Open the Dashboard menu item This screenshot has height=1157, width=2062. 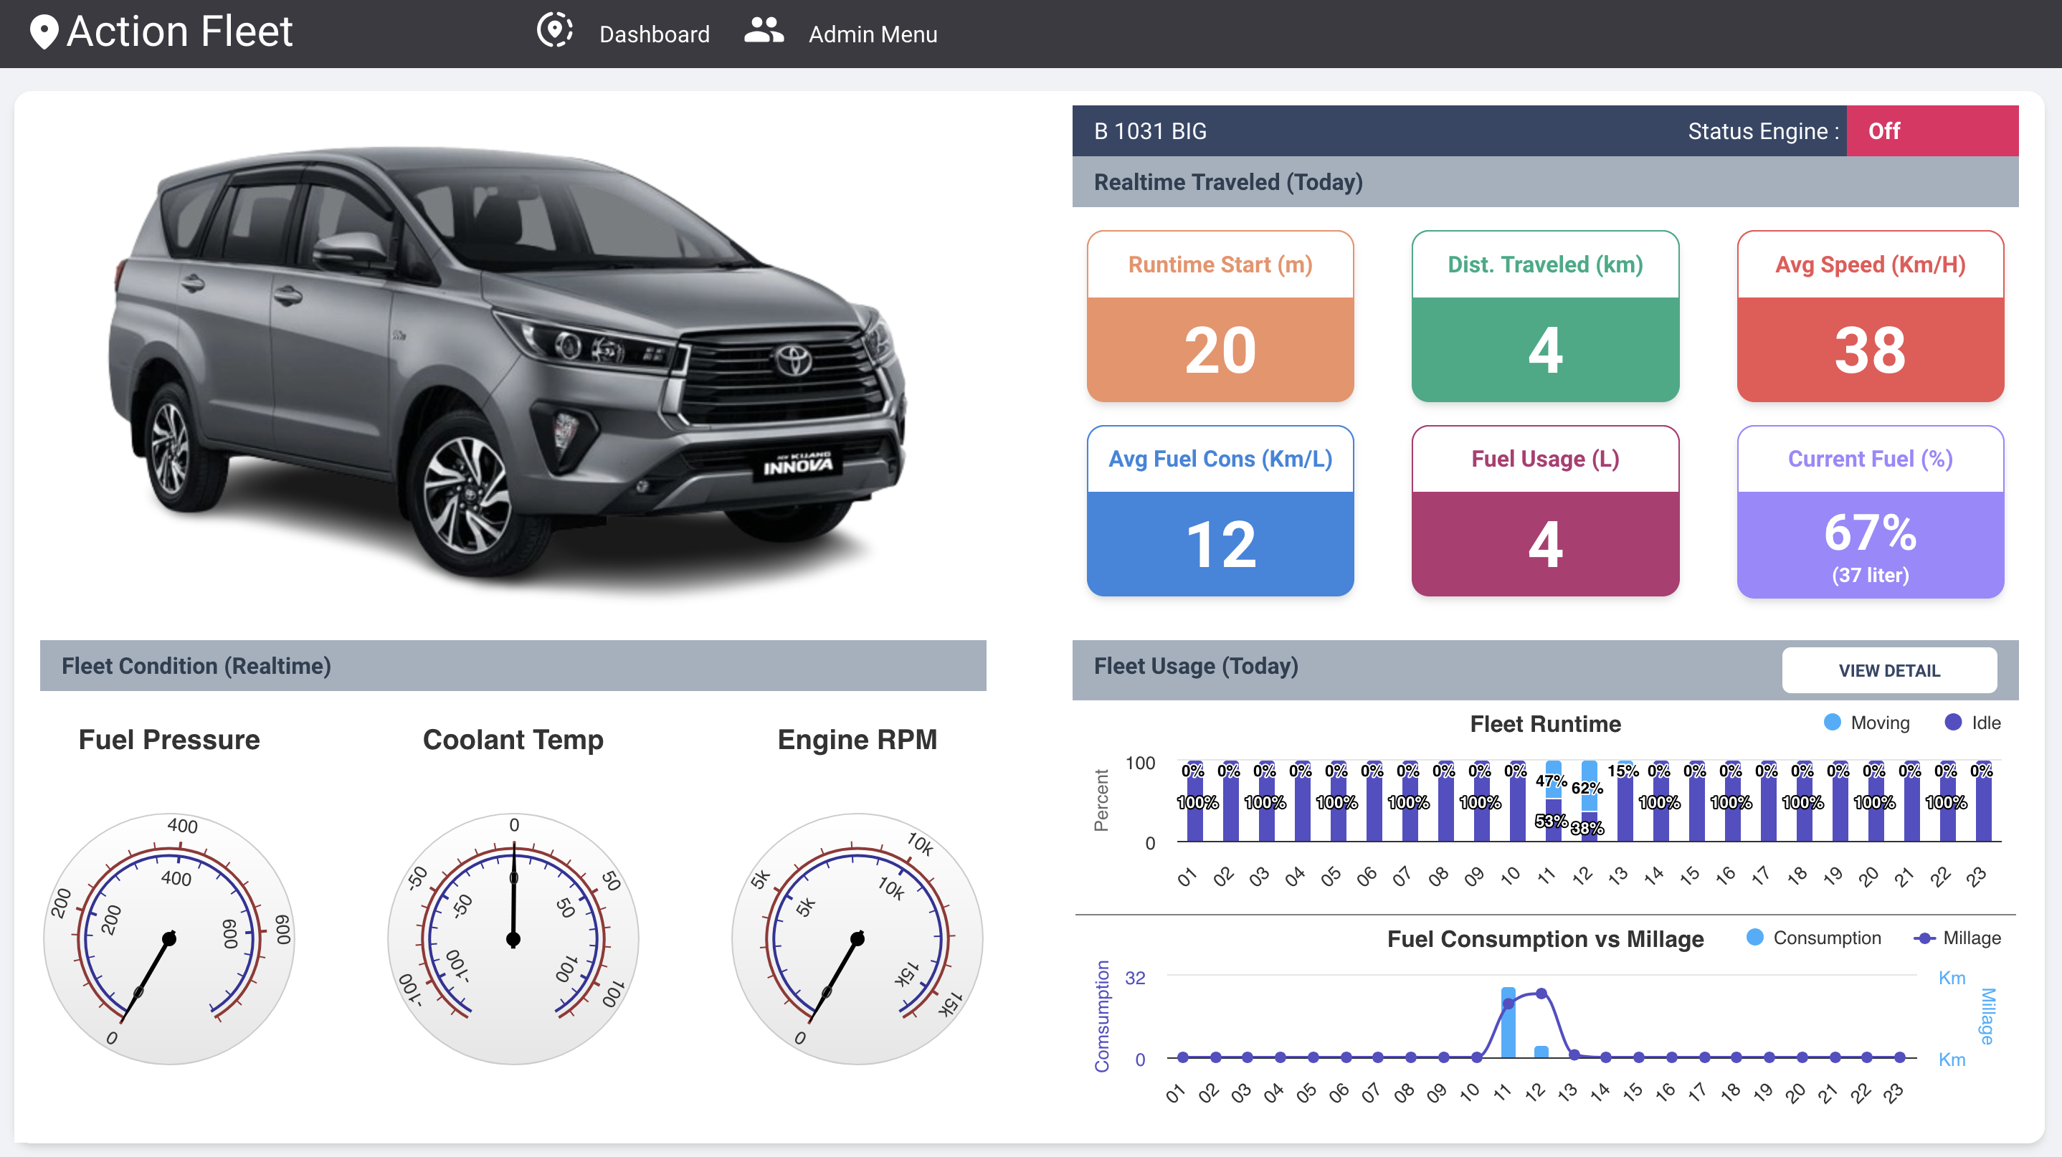pos(654,34)
